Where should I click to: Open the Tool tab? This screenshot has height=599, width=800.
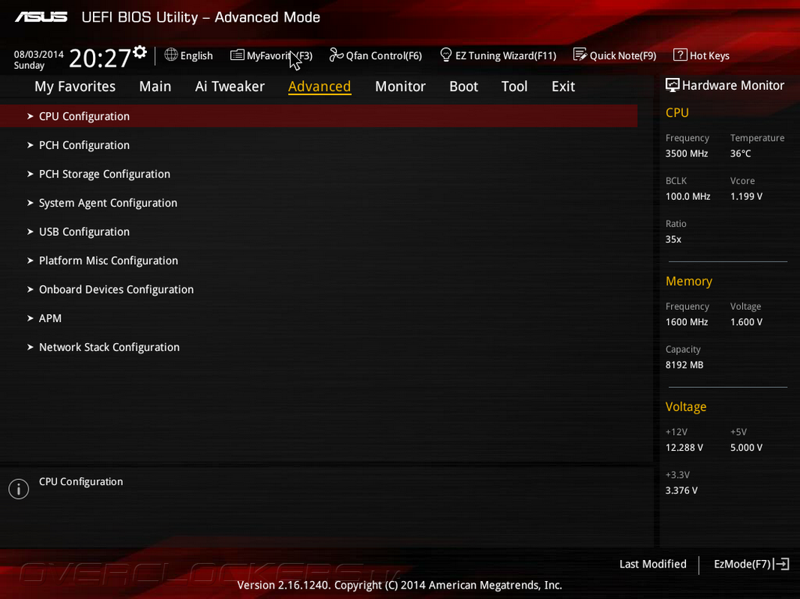pyautogui.click(x=514, y=87)
